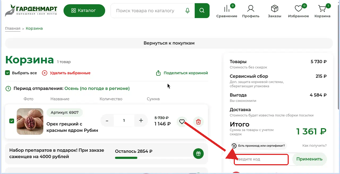Click Артикул: 6907 label
340x174 pixels.
point(65,112)
